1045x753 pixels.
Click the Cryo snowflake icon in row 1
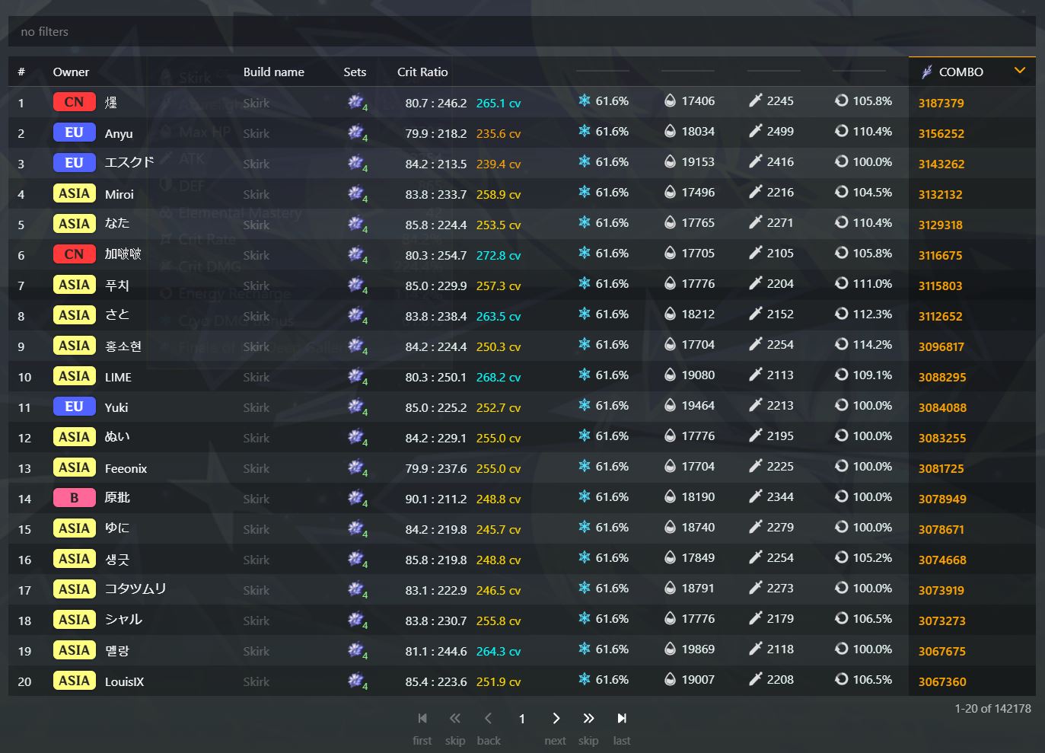585,101
